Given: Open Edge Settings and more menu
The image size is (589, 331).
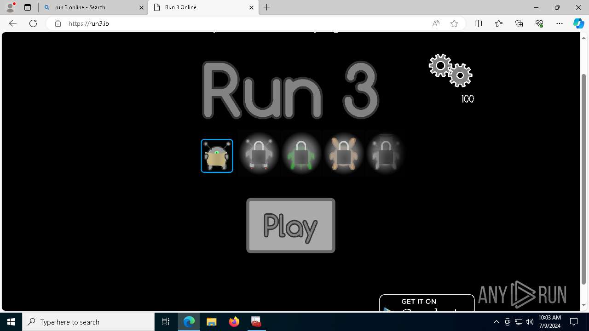Looking at the screenshot, I should tap(560, 23).
